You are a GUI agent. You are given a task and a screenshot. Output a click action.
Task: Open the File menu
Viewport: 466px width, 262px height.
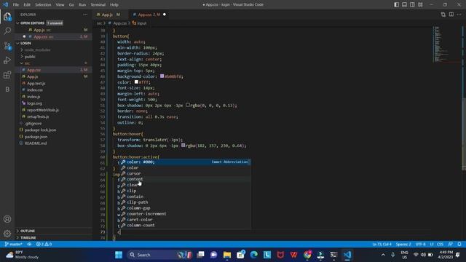[x=16, y=5]
